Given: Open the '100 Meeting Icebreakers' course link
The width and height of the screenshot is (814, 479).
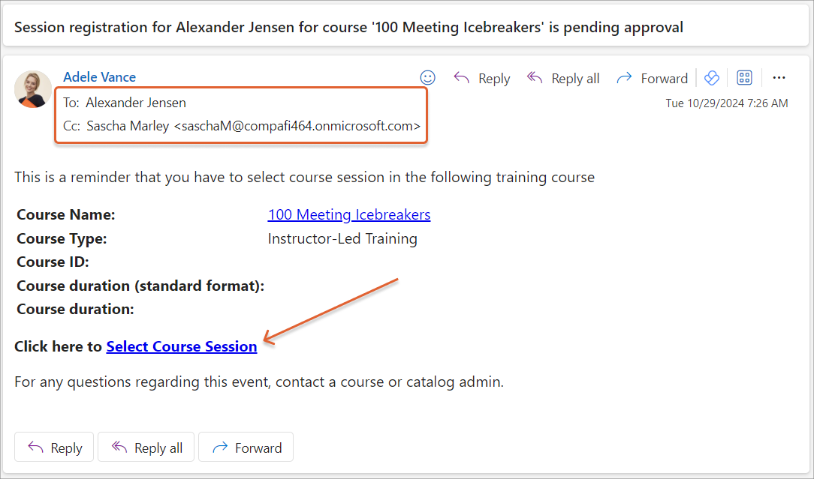Looking at the screenshot, I should pyautogui.click(x=349, y=215).
